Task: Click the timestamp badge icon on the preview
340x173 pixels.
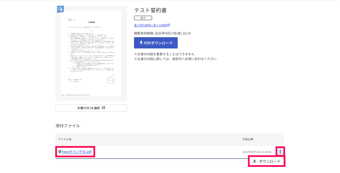Action: coord(60,9)
